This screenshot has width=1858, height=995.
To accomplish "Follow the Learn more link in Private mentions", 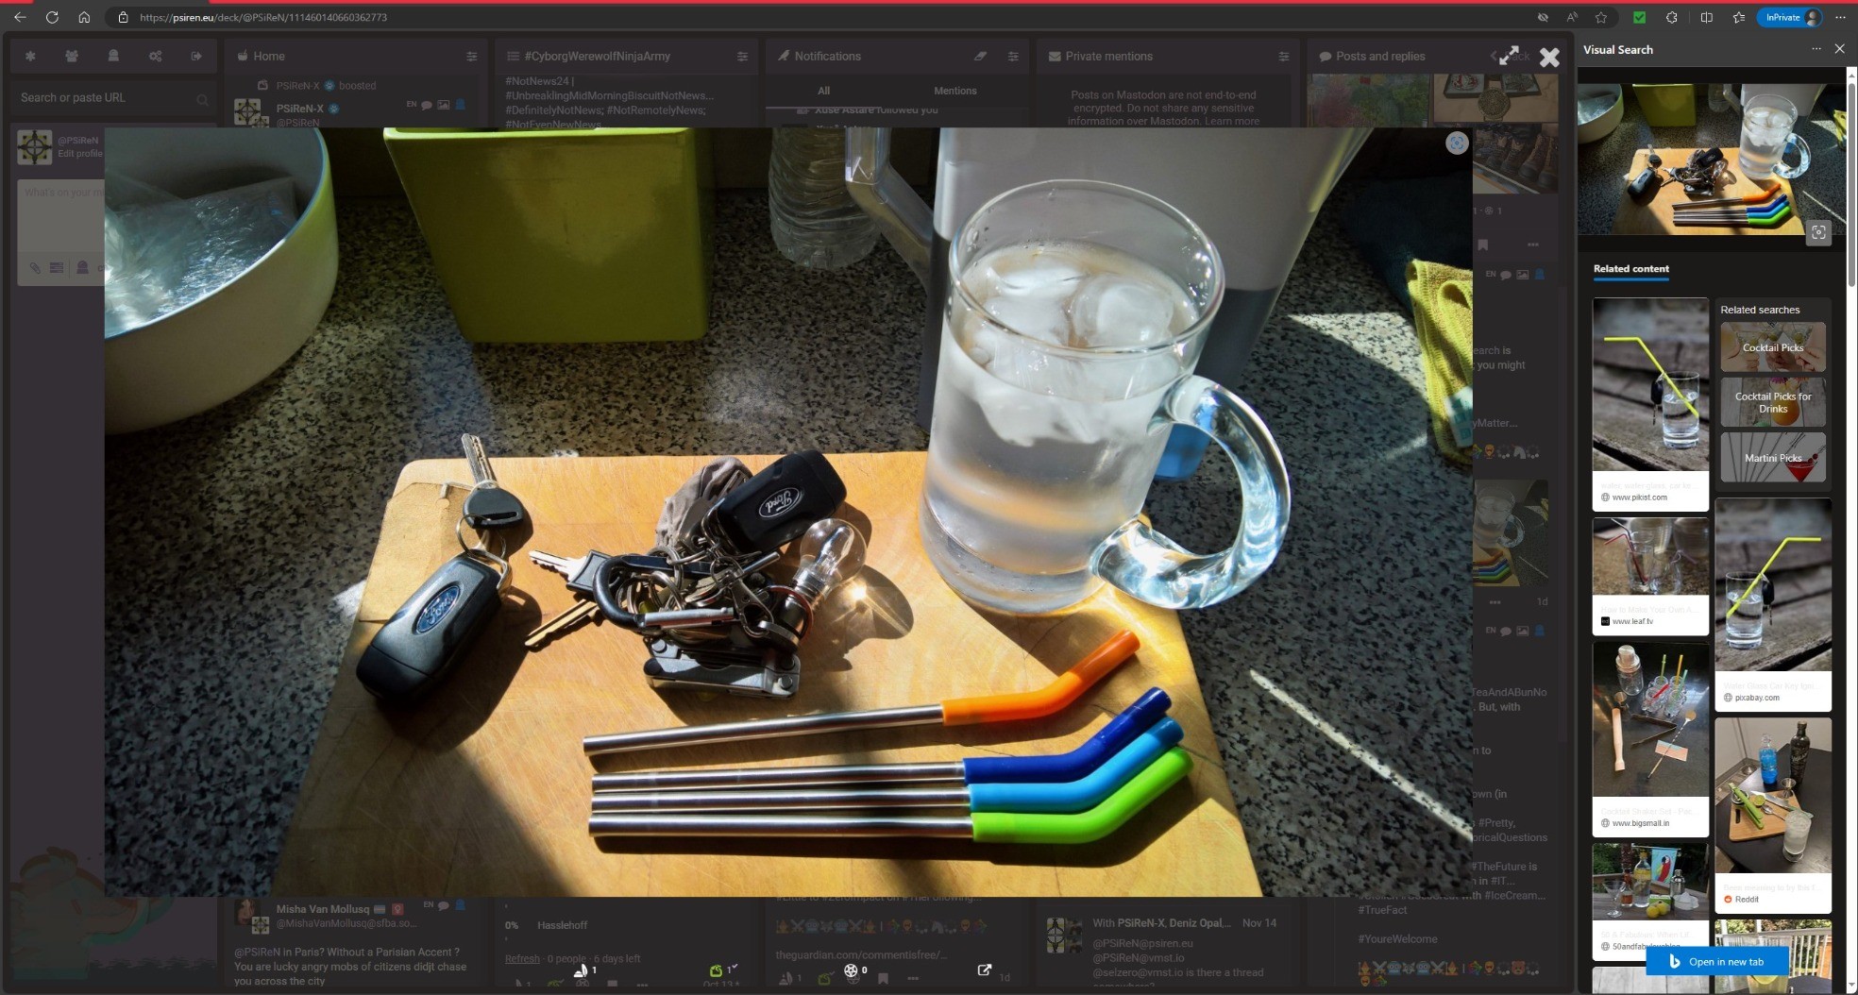I will (1231, 121).
